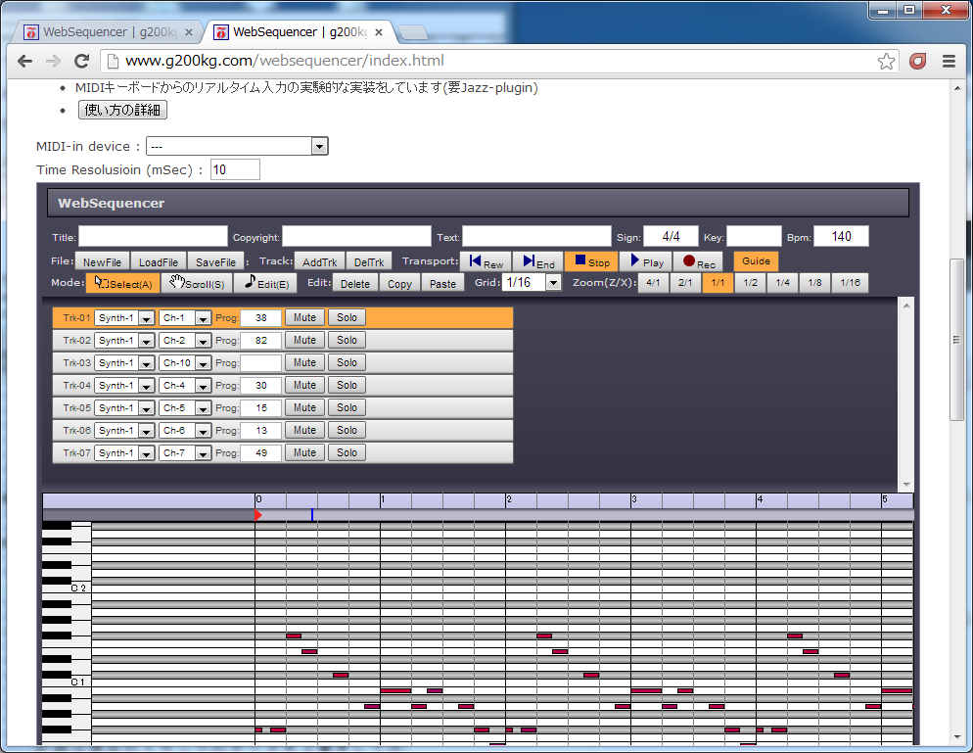Set zoom to 4/1
The width and height of the screenshot is (973, 753).
pyautogui.click(x=653, y=283)
